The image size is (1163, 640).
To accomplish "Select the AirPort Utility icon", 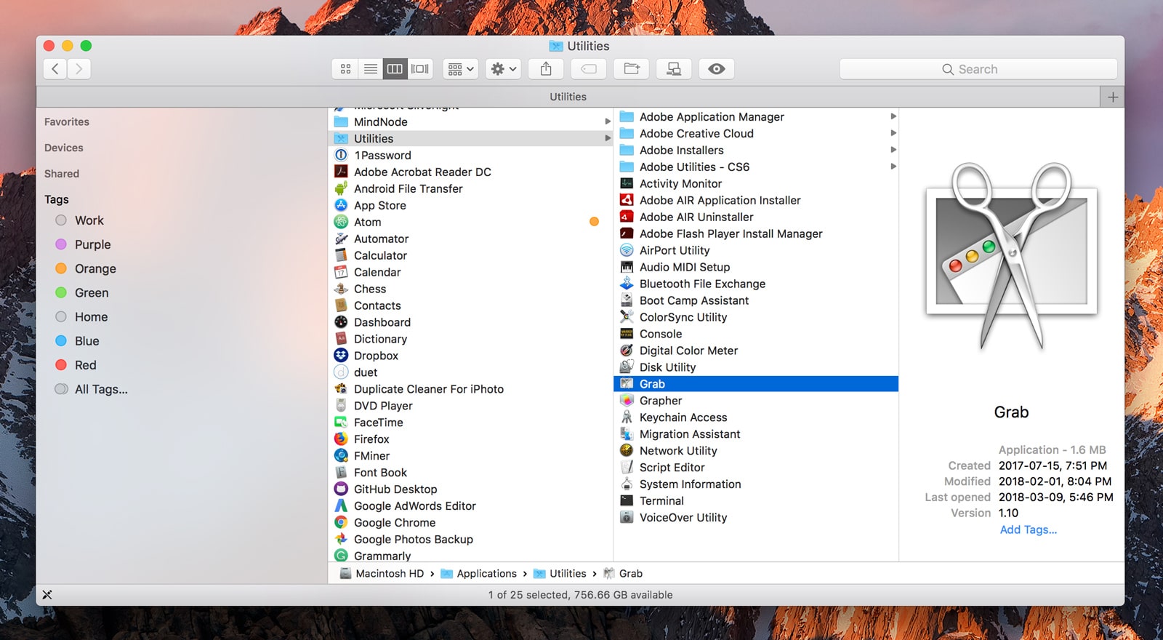I will click(627, 250).
